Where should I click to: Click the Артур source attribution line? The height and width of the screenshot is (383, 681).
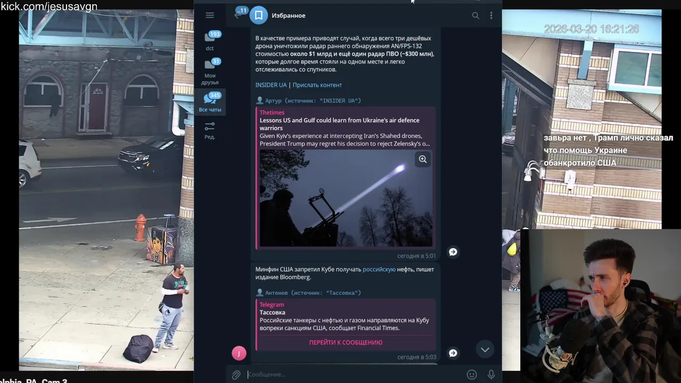pos(309,101)
